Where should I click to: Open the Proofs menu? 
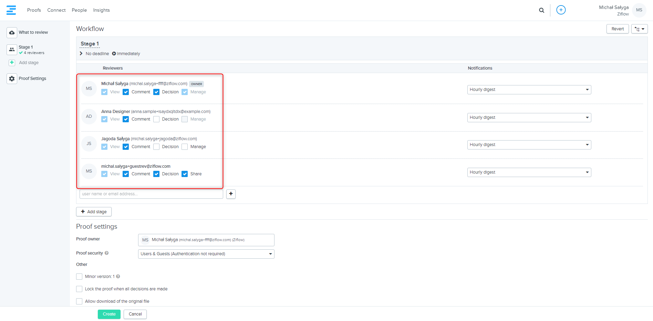pos(34,10)
